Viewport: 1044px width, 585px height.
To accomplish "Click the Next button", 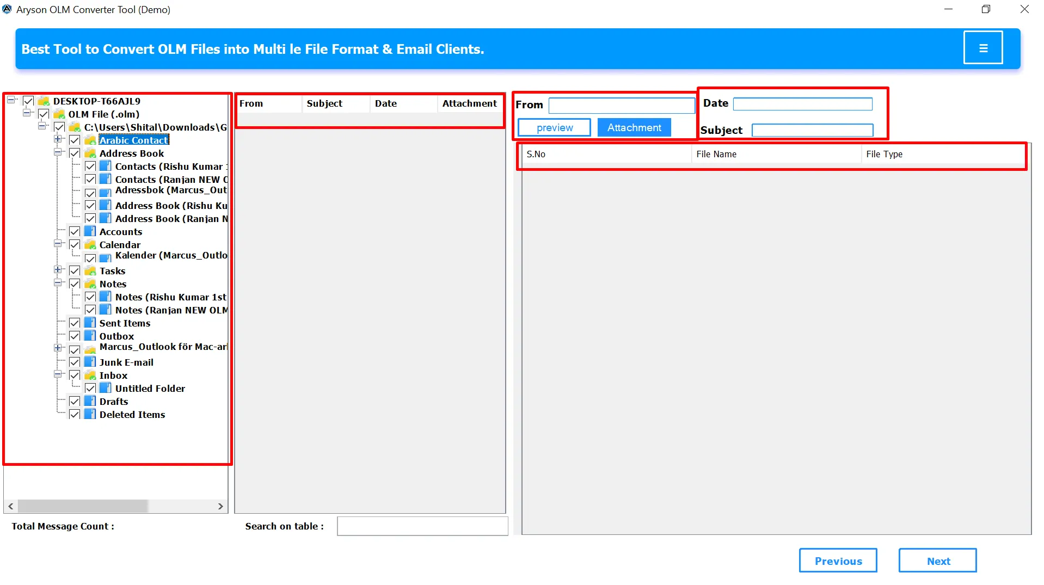I will (x=937, y=561).
